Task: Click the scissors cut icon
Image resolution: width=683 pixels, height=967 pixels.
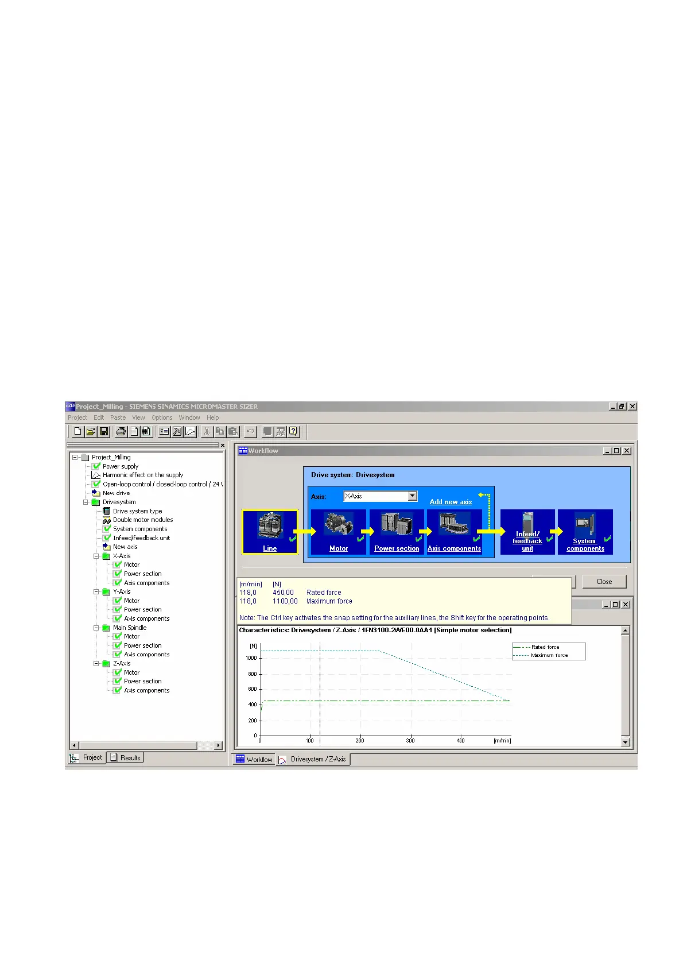Action: point(207,431)
